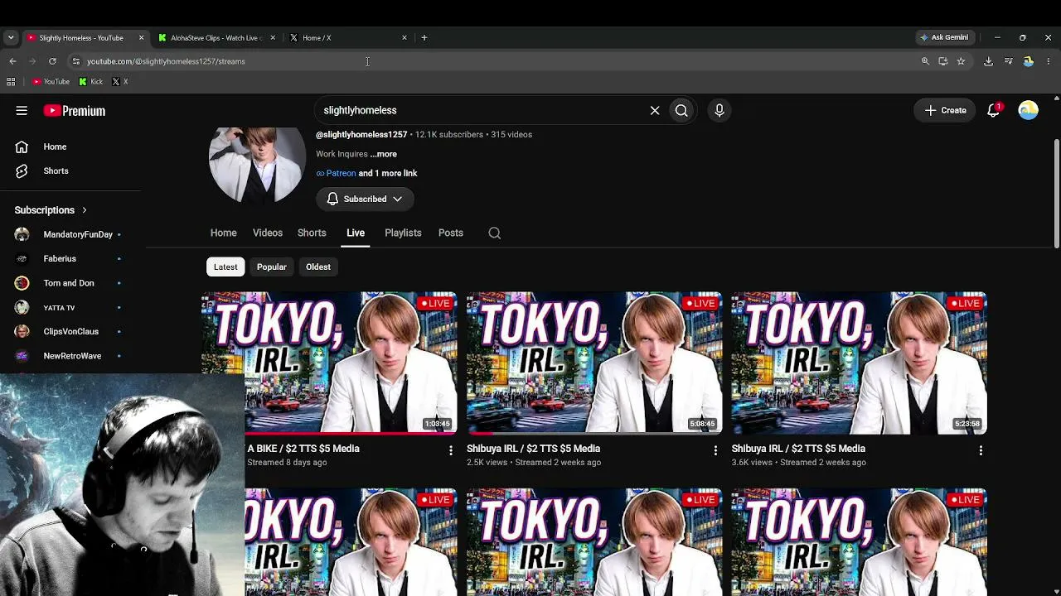Open the channel's Posts tab
The image size is (1061, 596).
click(x=451, y=233)
